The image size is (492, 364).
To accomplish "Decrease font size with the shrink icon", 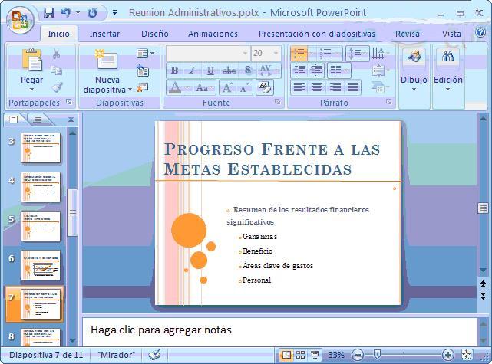I will [x=244, y=87].
